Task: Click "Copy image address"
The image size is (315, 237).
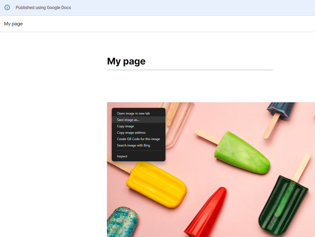Action: click(131, 132)
